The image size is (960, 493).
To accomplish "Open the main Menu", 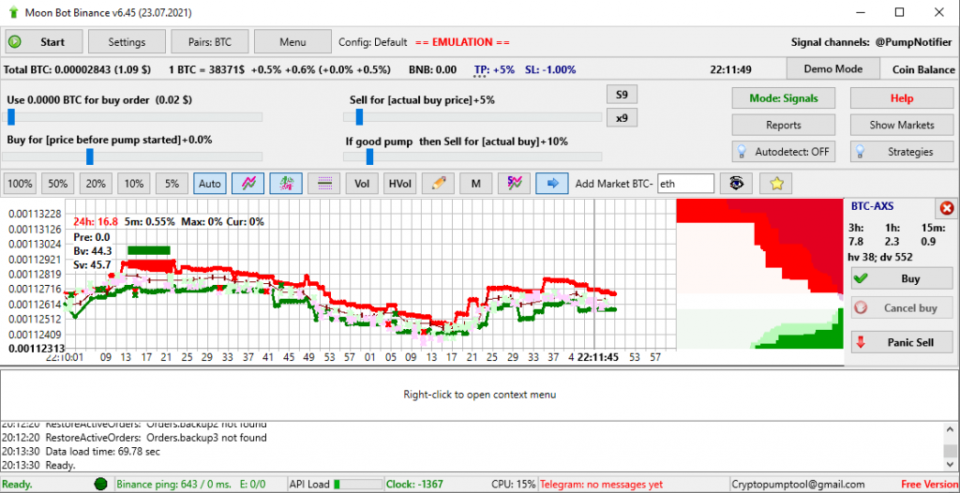I will [292, 42].
